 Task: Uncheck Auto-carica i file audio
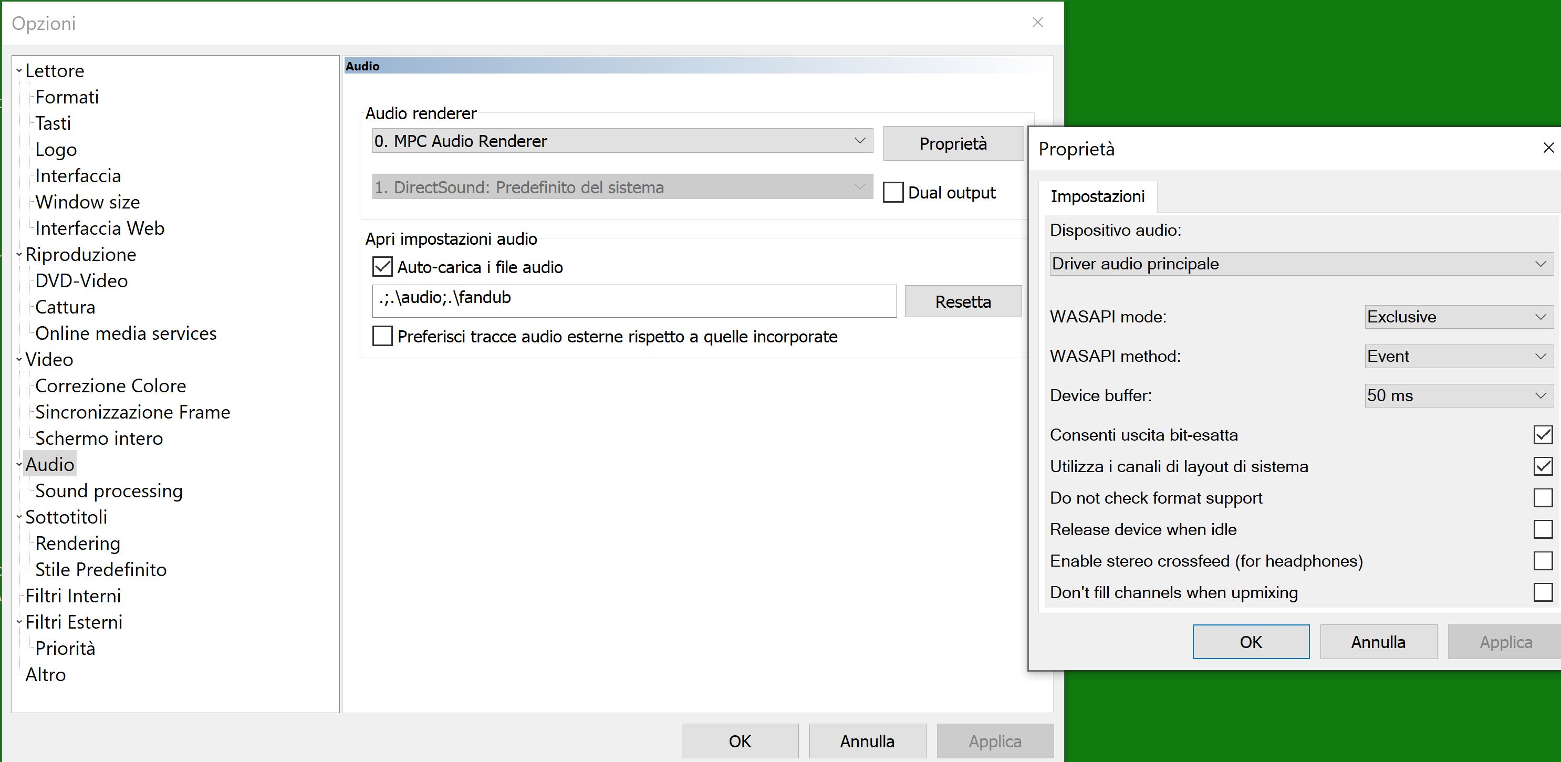[382, 267]
